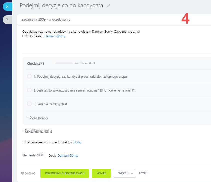211x182 pixels.
Task: Minimize panel using the arrow icon
Action: 8,20
